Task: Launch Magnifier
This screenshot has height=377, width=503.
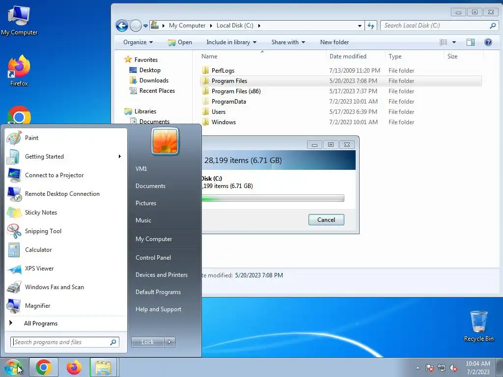Action: pyautogui.click(x=66, y=305)
